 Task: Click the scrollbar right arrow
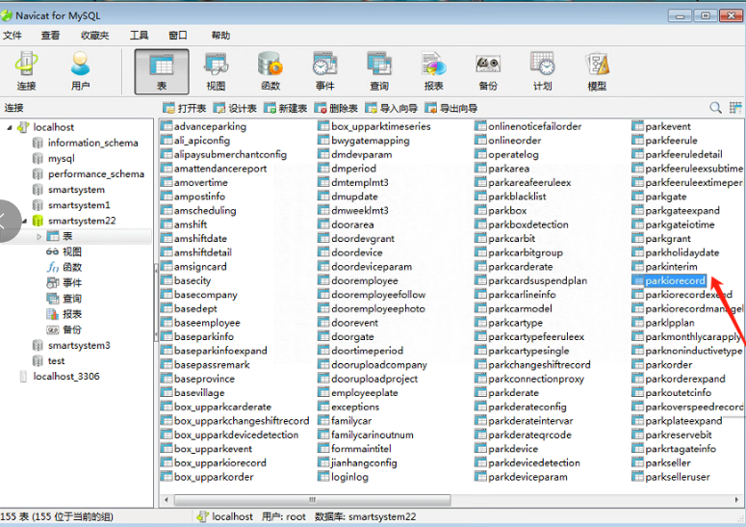point(736,500)
